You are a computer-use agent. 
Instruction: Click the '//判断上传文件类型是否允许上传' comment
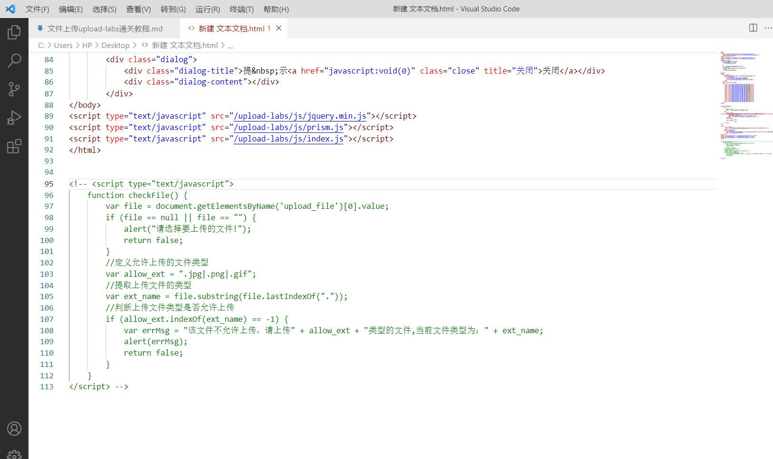[170, 308]
